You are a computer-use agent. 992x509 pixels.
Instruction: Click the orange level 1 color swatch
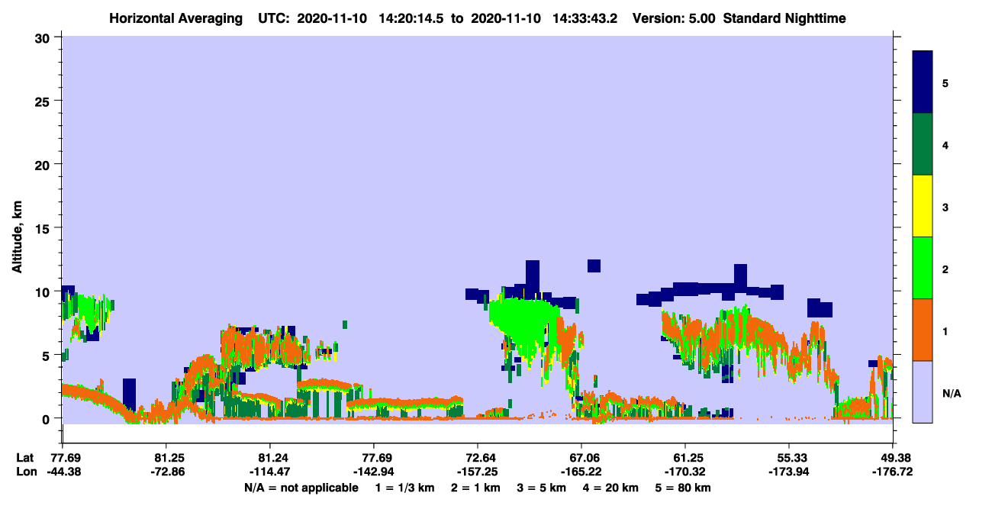[x=923, y=330]
